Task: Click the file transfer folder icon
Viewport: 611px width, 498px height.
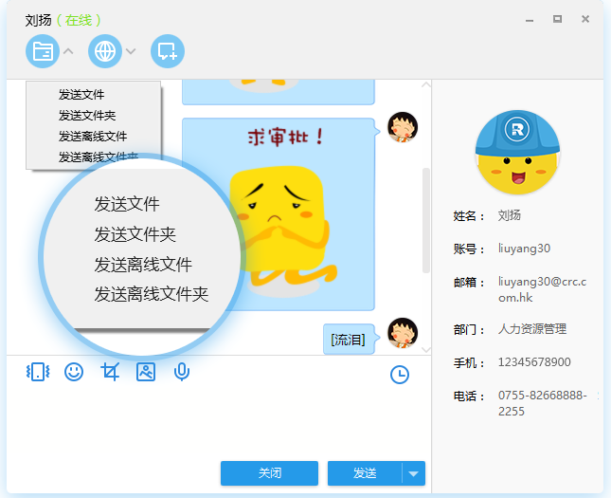Action: click(42, 51)
